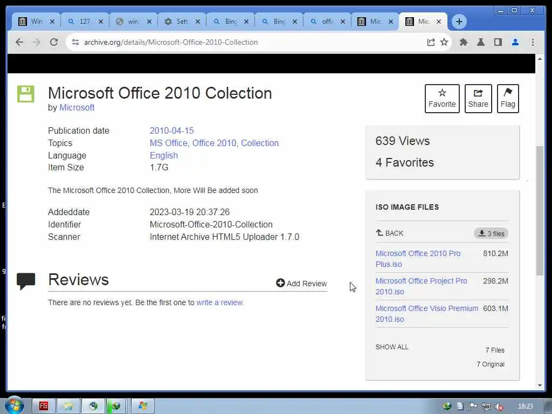
Task: Favorite this item with the star button
Action: click(x=442, y=99)
